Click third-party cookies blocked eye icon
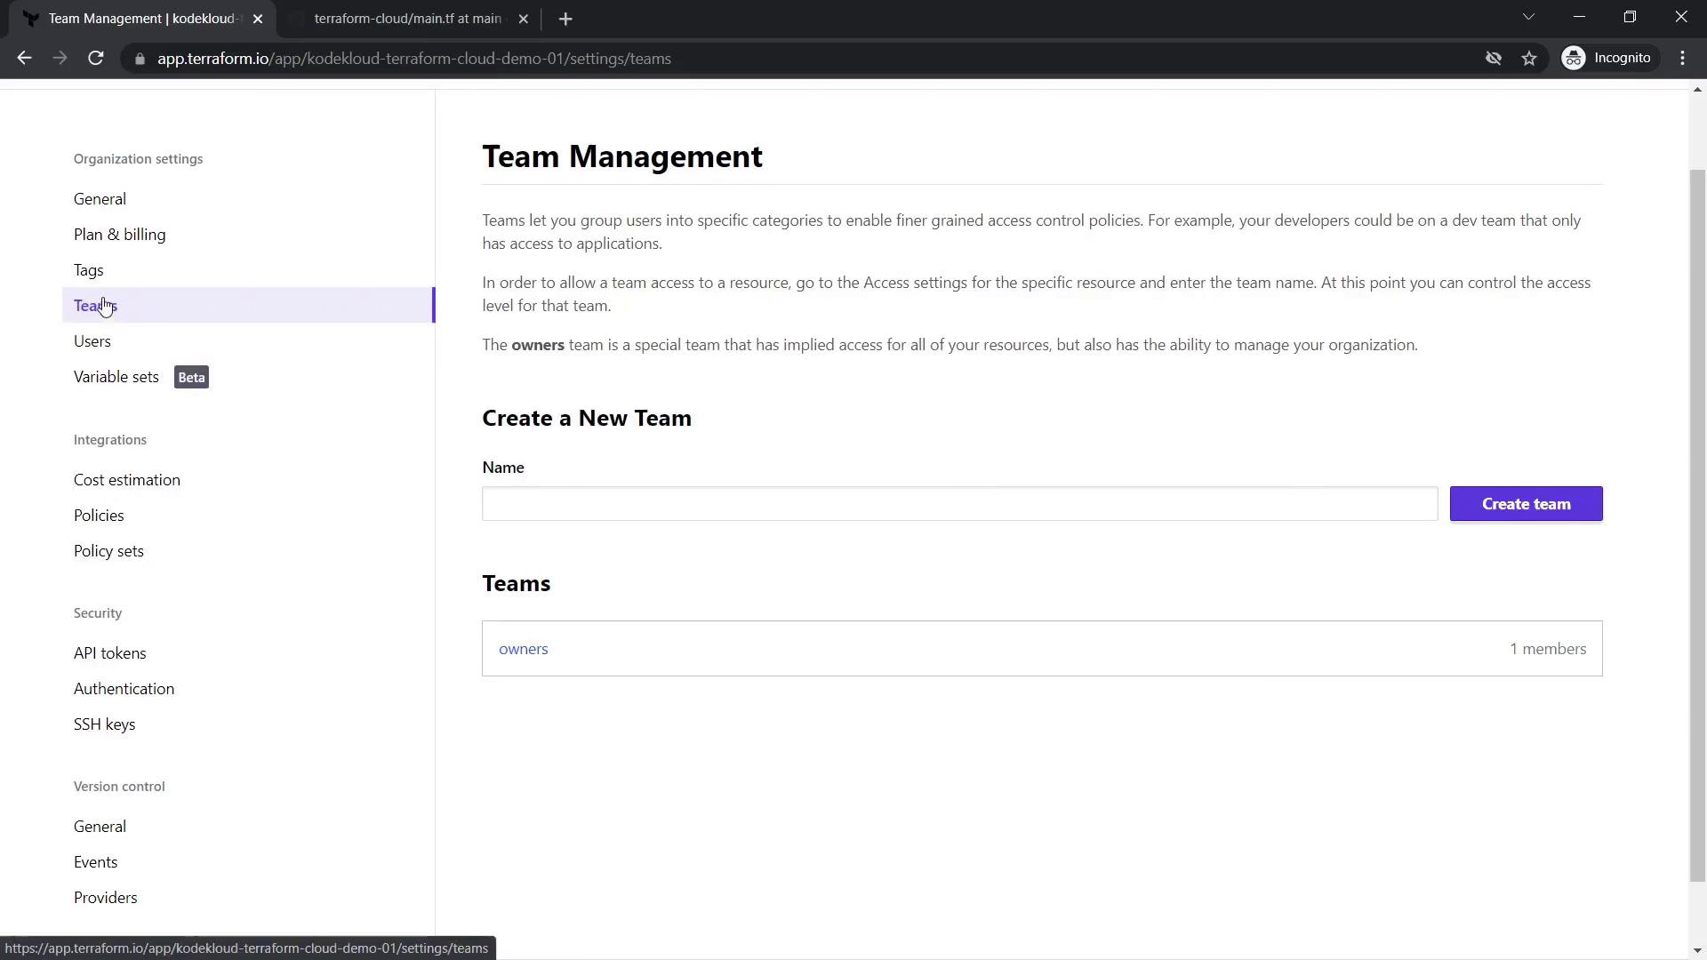This screenshot has height=960, width=1707. click(x=1494, y=59)
